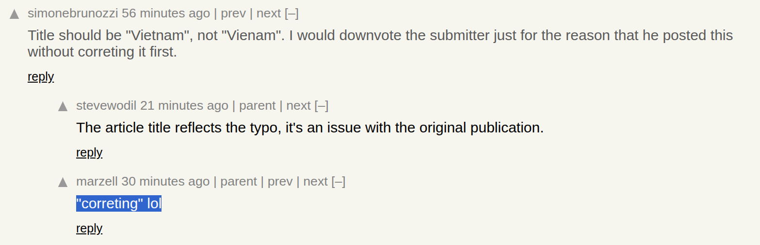Reply to marzell's comment

coord(89,229)
